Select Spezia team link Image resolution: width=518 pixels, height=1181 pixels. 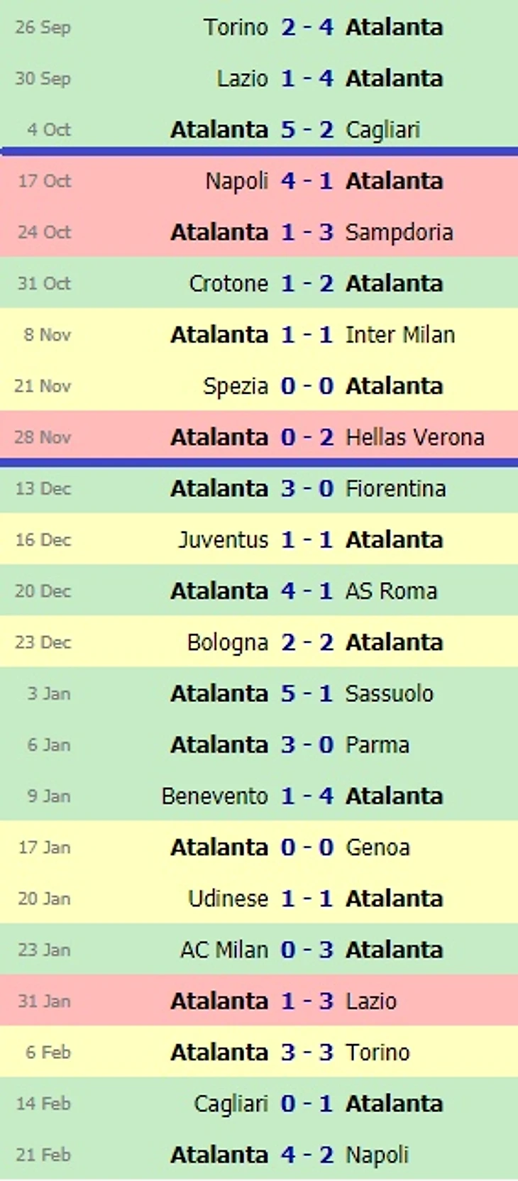tap(235, 386)
